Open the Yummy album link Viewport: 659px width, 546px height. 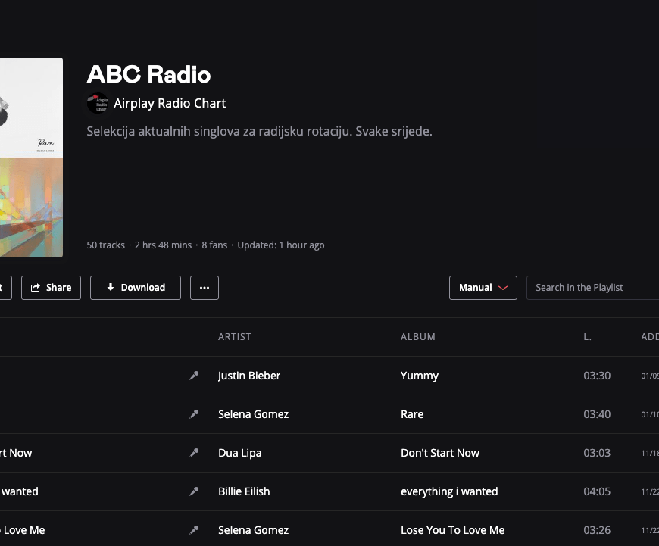(419, 376)
